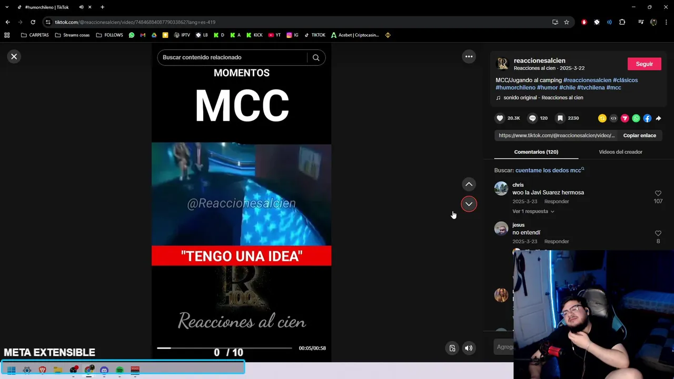
Task: Share the video to Facebook
Action: (x=647, y=118)
